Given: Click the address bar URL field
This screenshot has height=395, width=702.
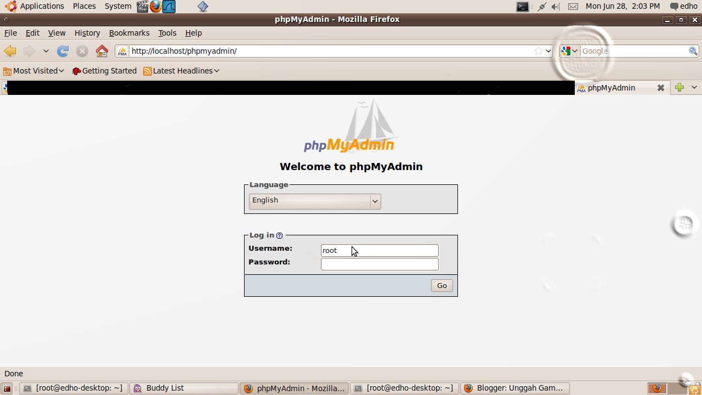Looking at the screenshot, I should coord(331,51).
